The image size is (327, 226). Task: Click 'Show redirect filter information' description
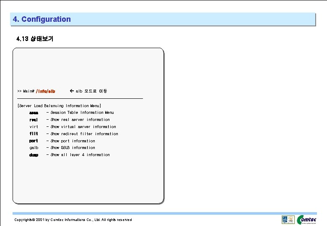click(x=84, y=134)
